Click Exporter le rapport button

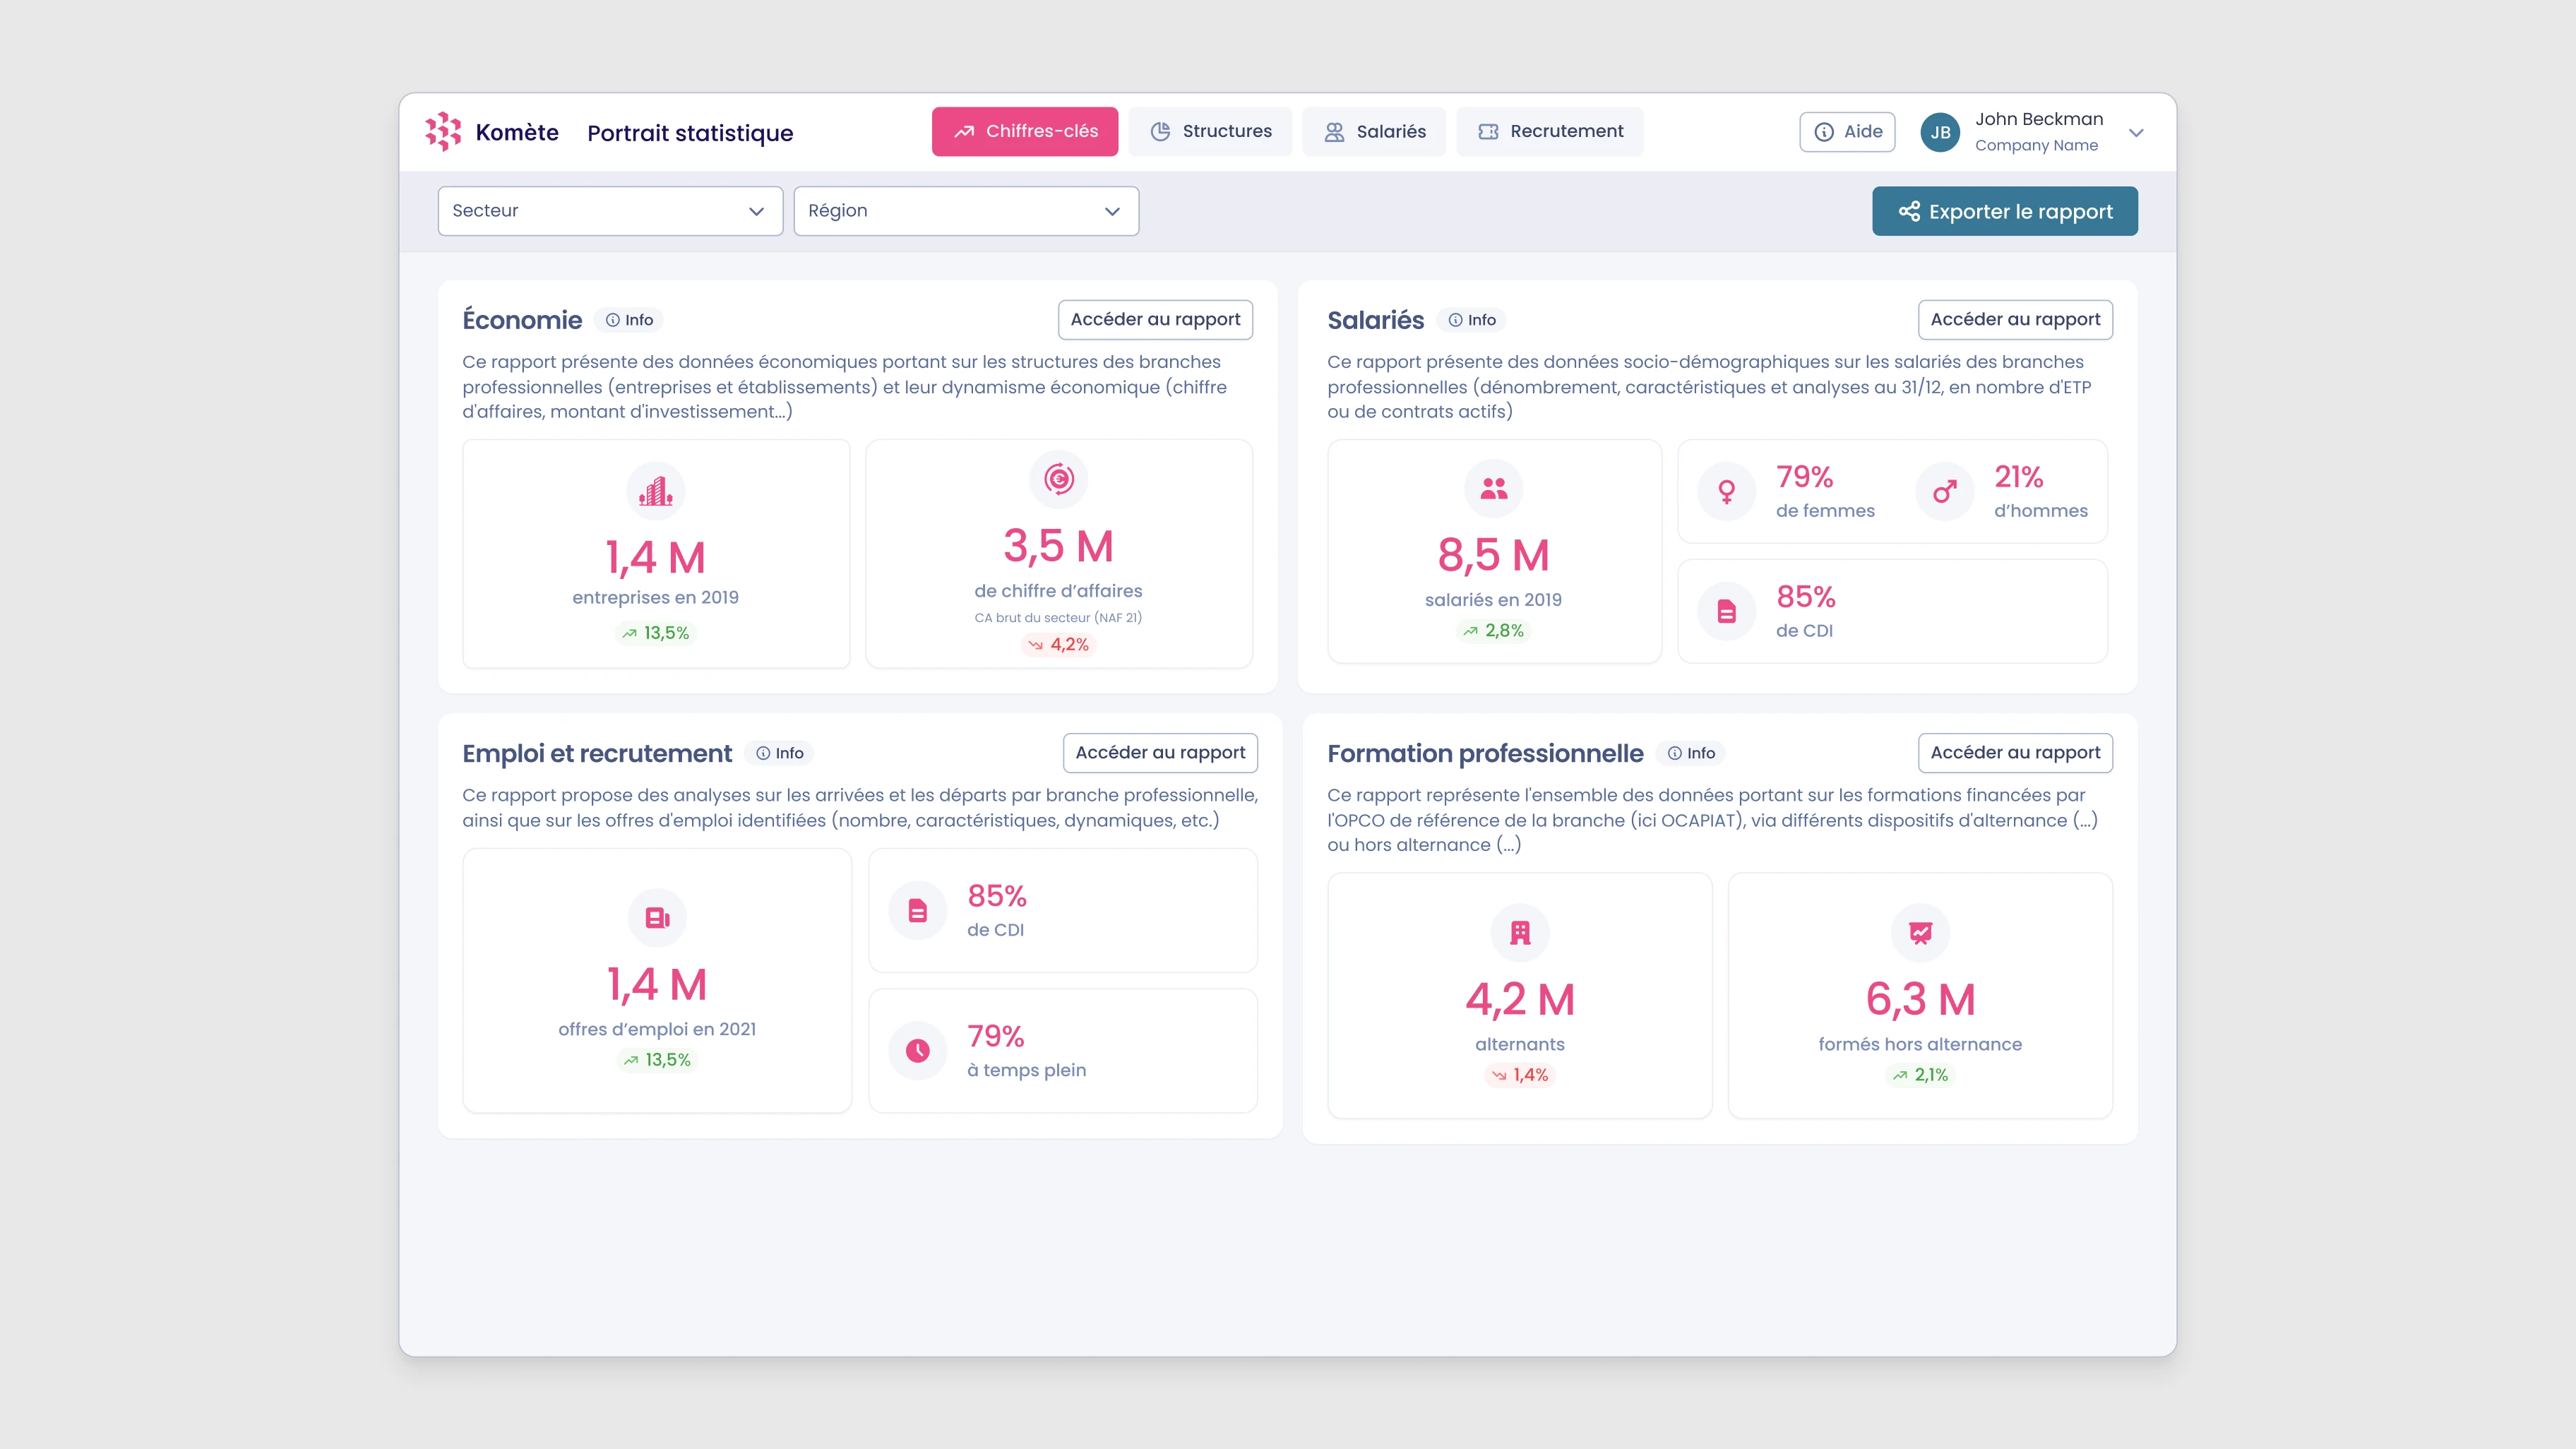(x=2004, y=211)
